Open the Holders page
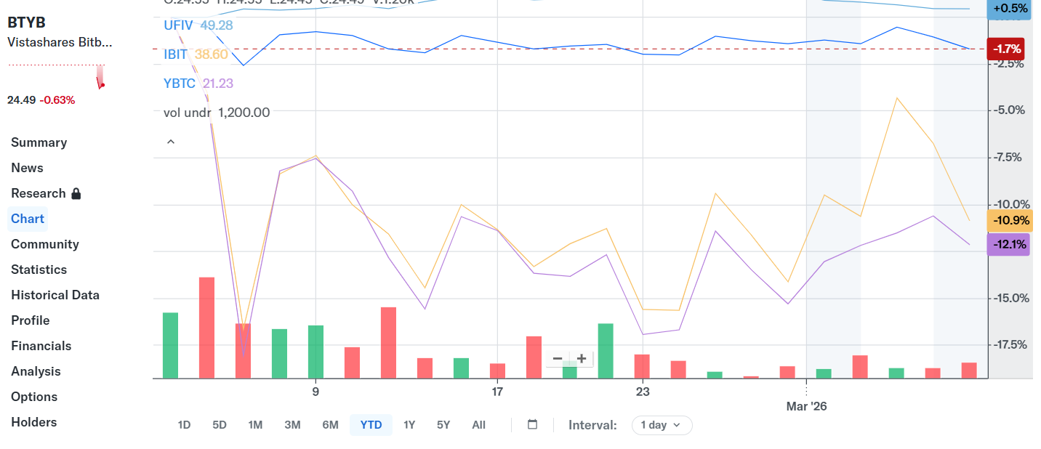The image size is (1041, 449). pos(33,422)
